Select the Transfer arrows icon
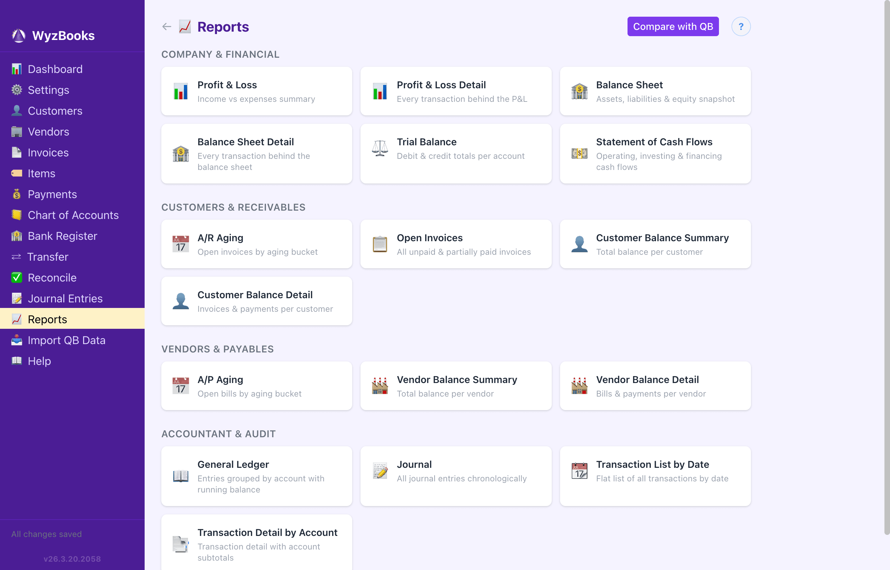 point(16,256)
